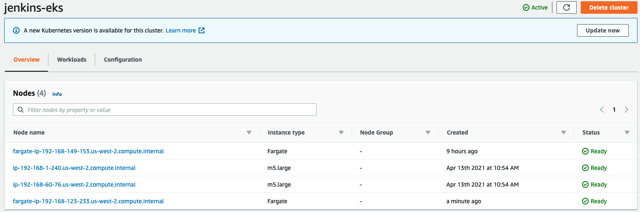Screen dimensions: 640x212
Task: Sort by Node Group column arrow
Action: pyautogui.click(x=428, y=132)
